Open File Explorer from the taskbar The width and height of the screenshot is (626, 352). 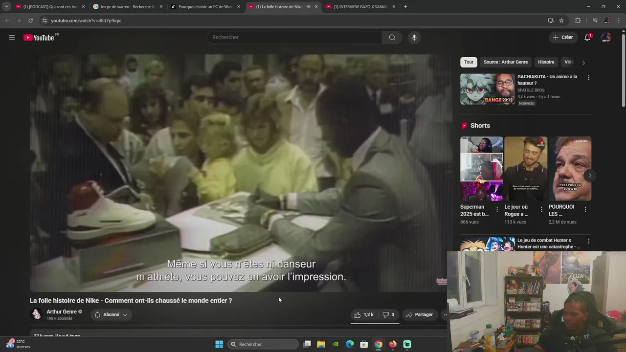coord(321,344)
